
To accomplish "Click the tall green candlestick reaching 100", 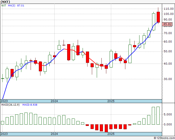I will (x=154, y=22).
